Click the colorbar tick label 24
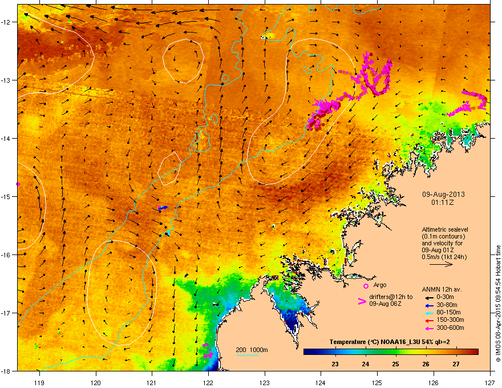502x388 pixels. coord(365,364)
